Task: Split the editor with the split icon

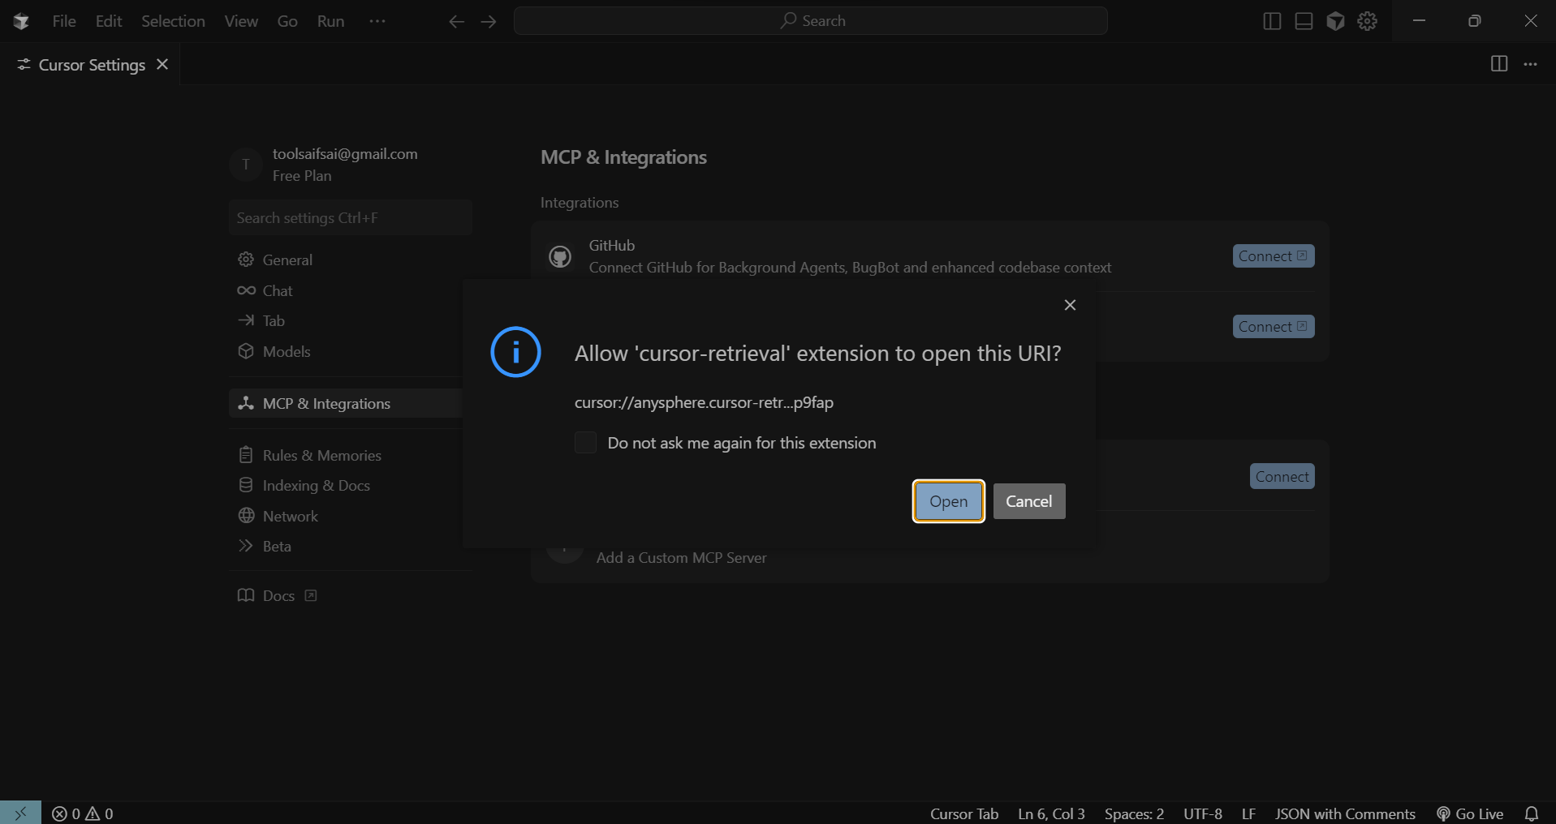Action: coord(1499,64)
